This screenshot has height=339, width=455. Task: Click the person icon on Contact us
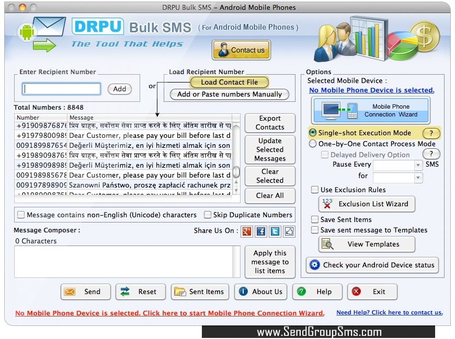[x=223, y=50]
